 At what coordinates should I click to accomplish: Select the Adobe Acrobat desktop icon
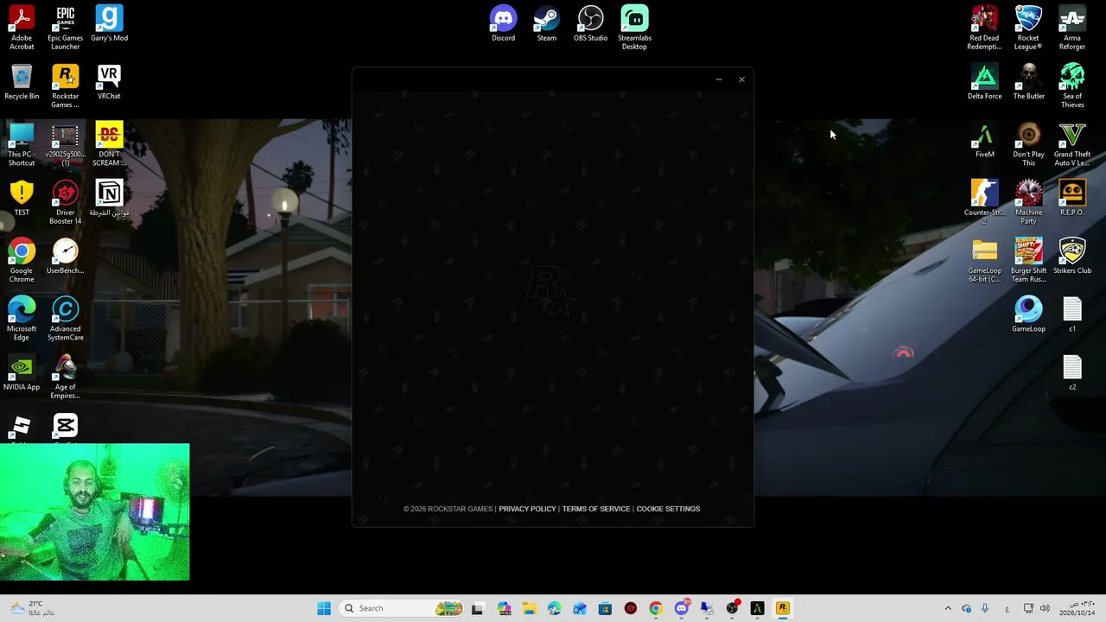point(22,27)
